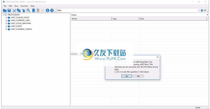Open the Edit menu
The height and width of the screenshot is (109, 210).
(x=10, y=6)
